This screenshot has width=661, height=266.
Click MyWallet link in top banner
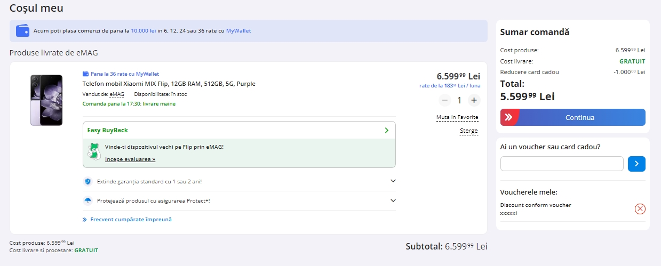pyautogui.click(x=238, y=31)
